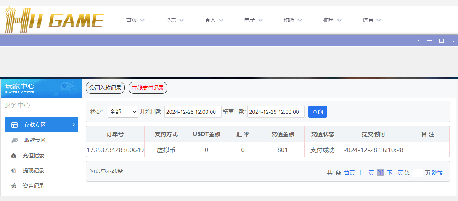Screen dimensions: 458x201
Task: Open the 体育 sports menu
Action: point(372,20)
